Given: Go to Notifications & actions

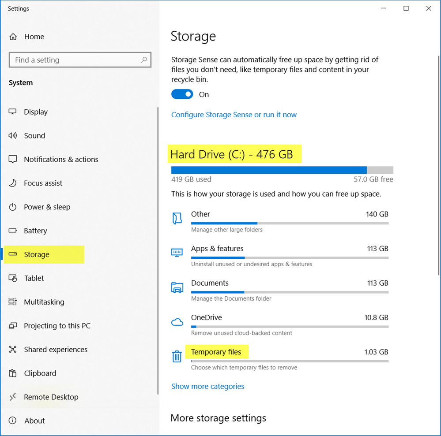Looking at the screenshot, I should click(61, 159).
